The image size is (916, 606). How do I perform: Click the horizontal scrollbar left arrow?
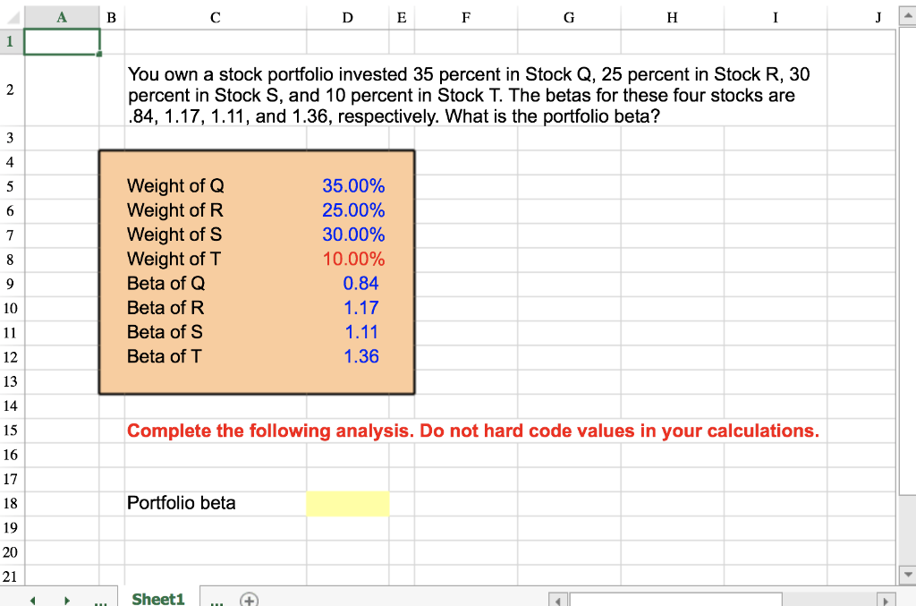(x=557, y=599)
